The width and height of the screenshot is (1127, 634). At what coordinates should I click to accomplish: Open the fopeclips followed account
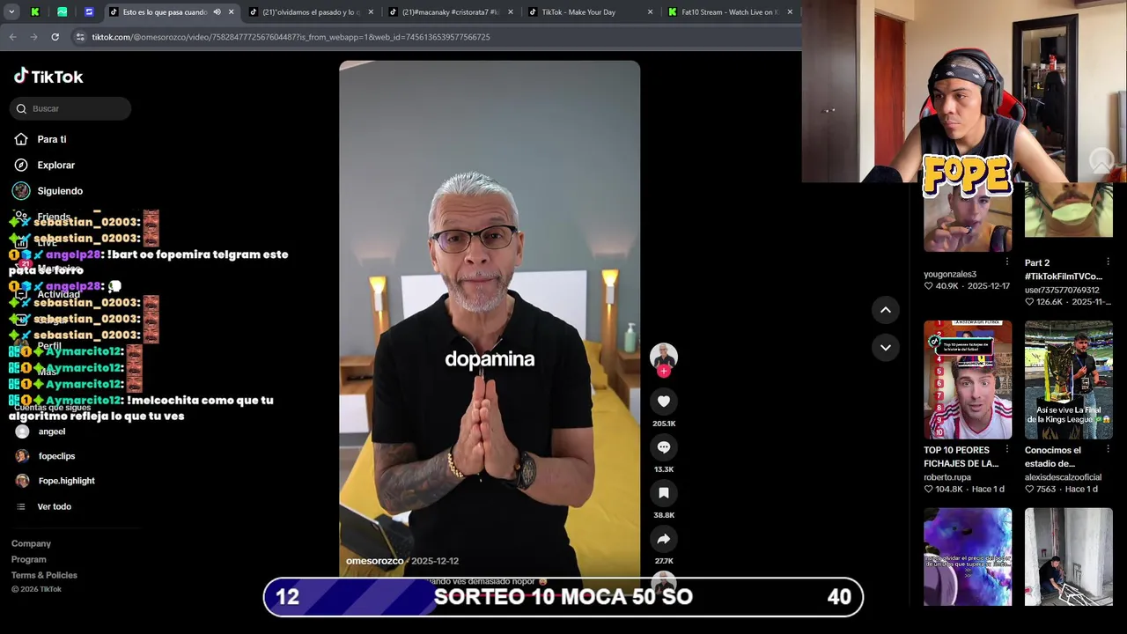pyautogui.click(x=56, y=456)
